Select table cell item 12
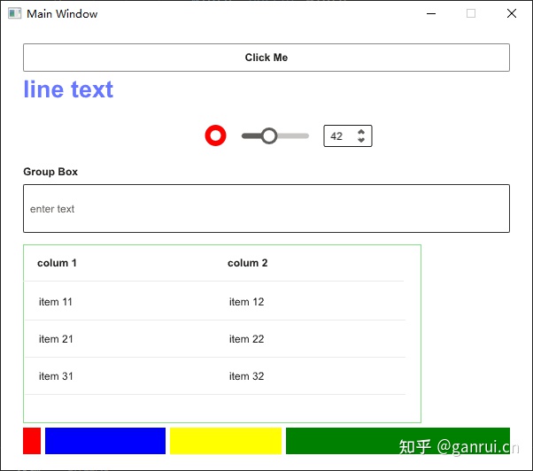 click(246, 302)
